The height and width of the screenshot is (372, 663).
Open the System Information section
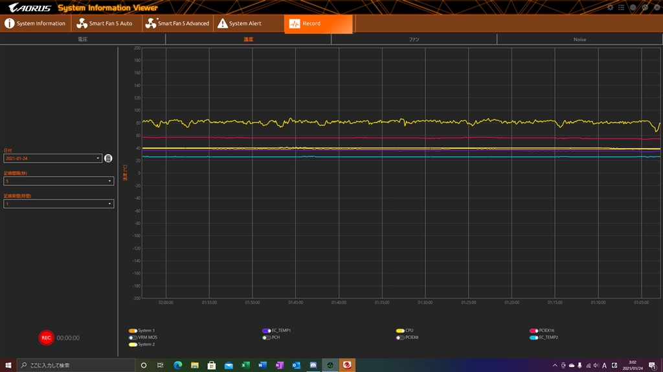(36, 24)
